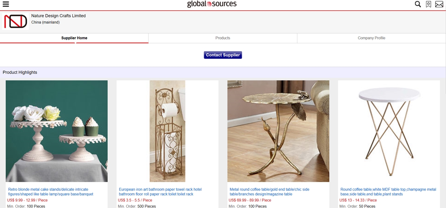Open European iron art bathroom rack link

(160, 192)
